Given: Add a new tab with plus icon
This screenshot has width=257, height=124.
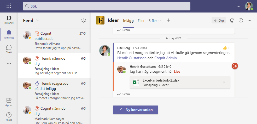Looking at the screenshot, I should pos(168,20).
